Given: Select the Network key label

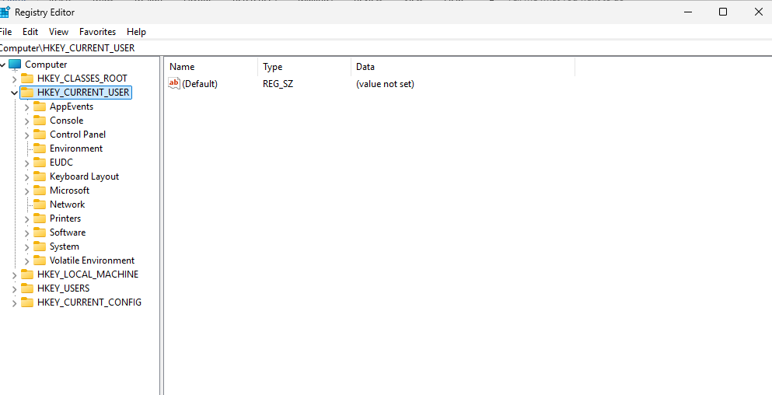Looking at the screenshot, I should pyautogui.click(x=68, y=204).
